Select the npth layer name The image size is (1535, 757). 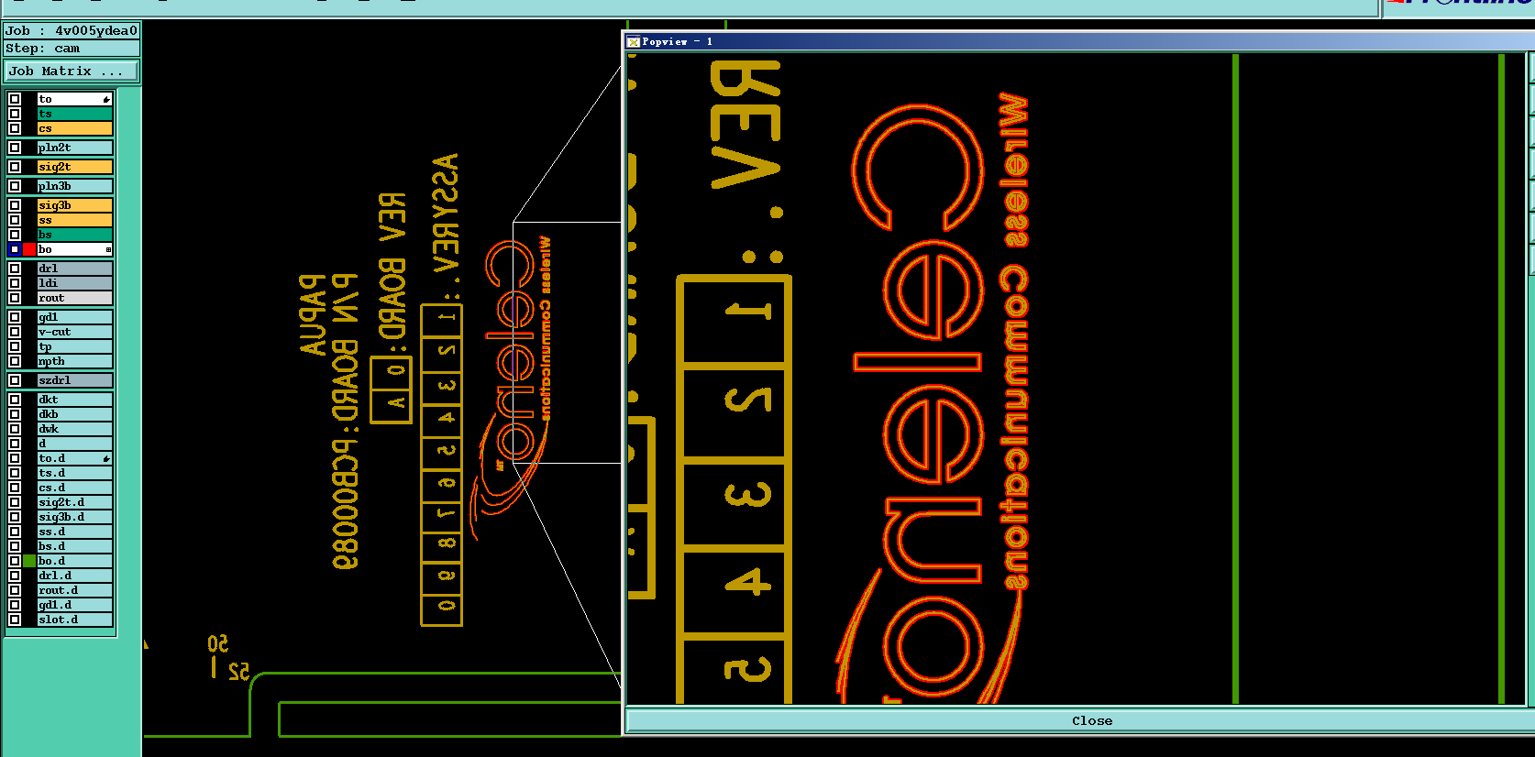(x=74, y=361)
